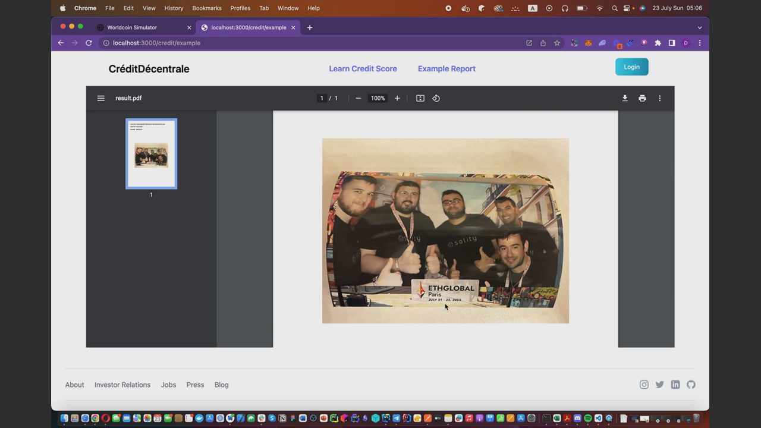Open the Chrome extensions puzzle icon
761x428 pixels.
[658, 43]
